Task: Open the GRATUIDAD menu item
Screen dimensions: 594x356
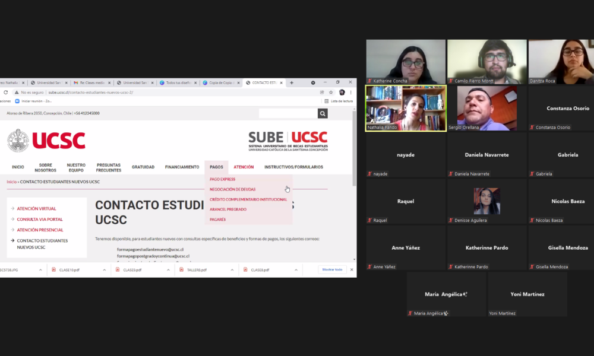Action: [143, 167]
